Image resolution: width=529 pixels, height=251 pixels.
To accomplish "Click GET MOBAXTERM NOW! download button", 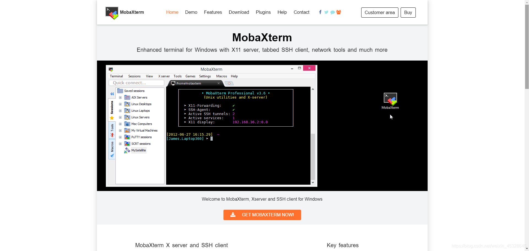I will click(x=262, y=215).
